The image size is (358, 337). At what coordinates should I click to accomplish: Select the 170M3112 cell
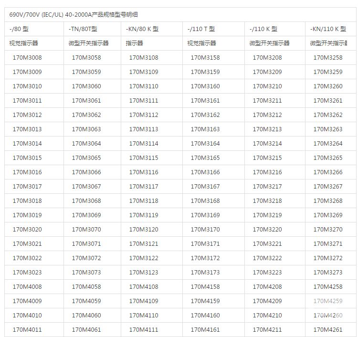(144, 115)
